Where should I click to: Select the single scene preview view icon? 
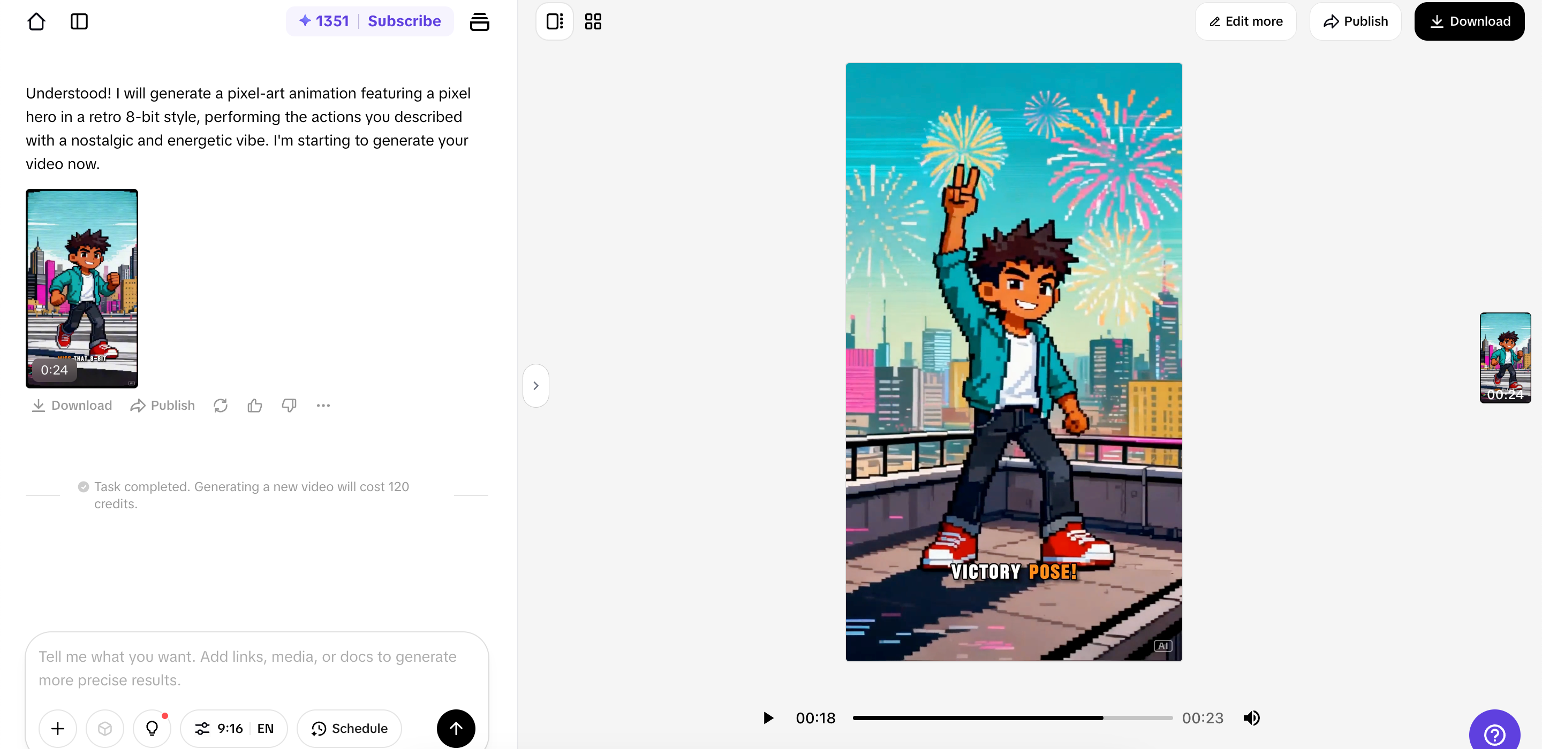[x=554, y=21]
